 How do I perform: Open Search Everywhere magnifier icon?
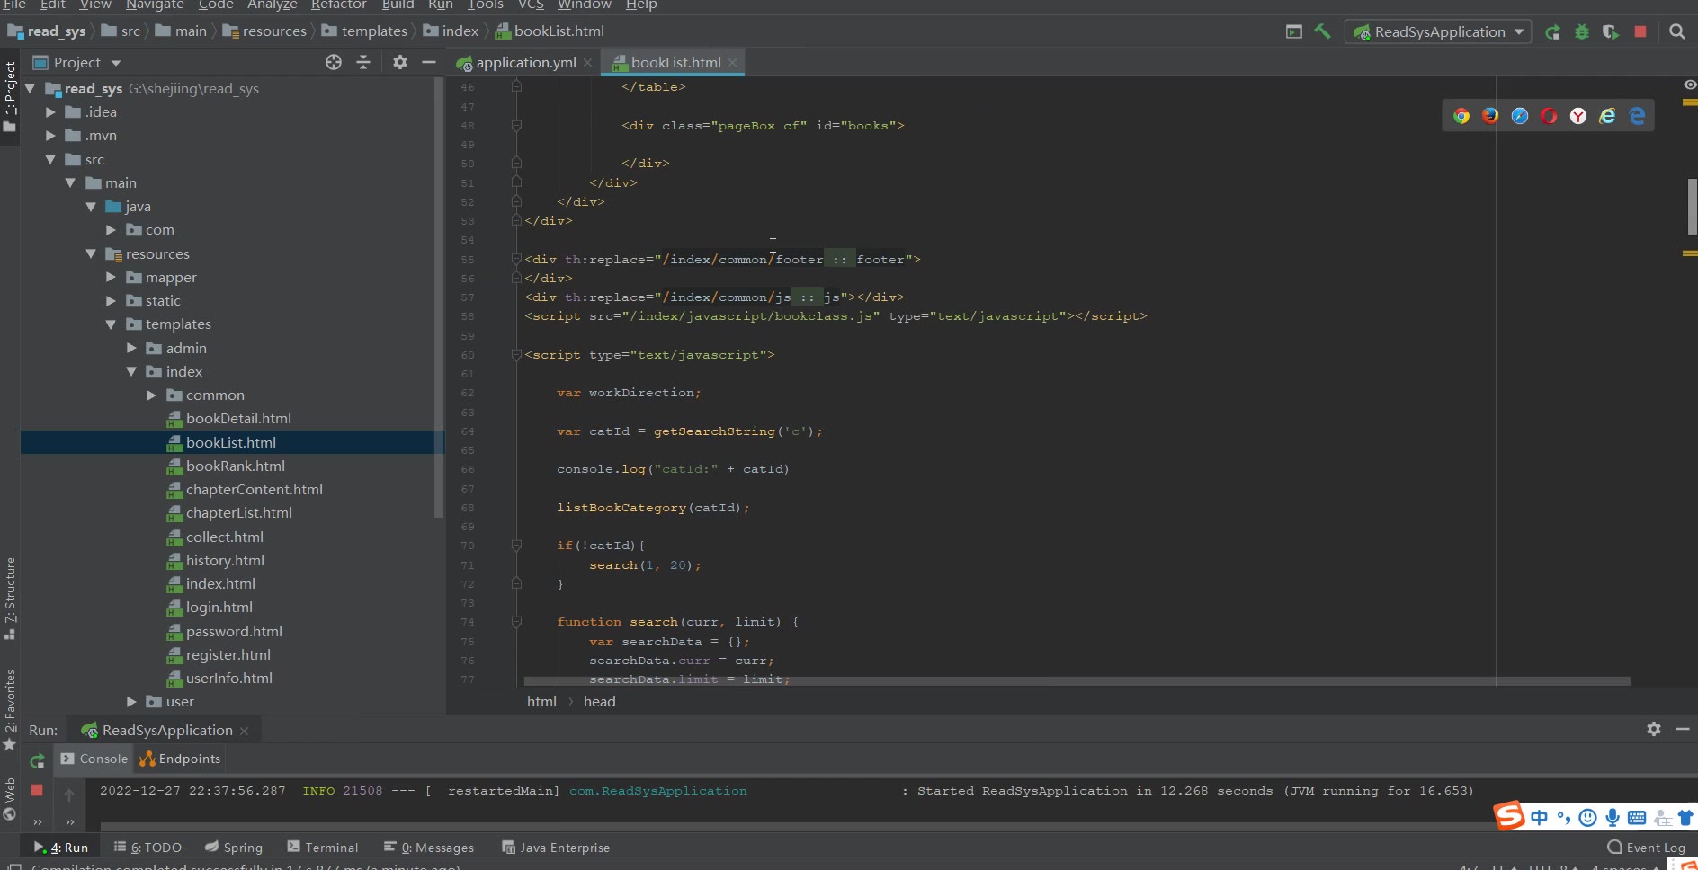[x=1676, y=31]
